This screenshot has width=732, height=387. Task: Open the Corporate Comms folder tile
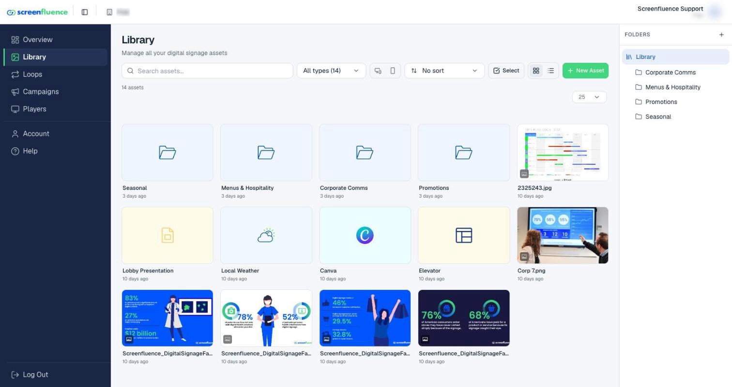[x=365, y=153]
